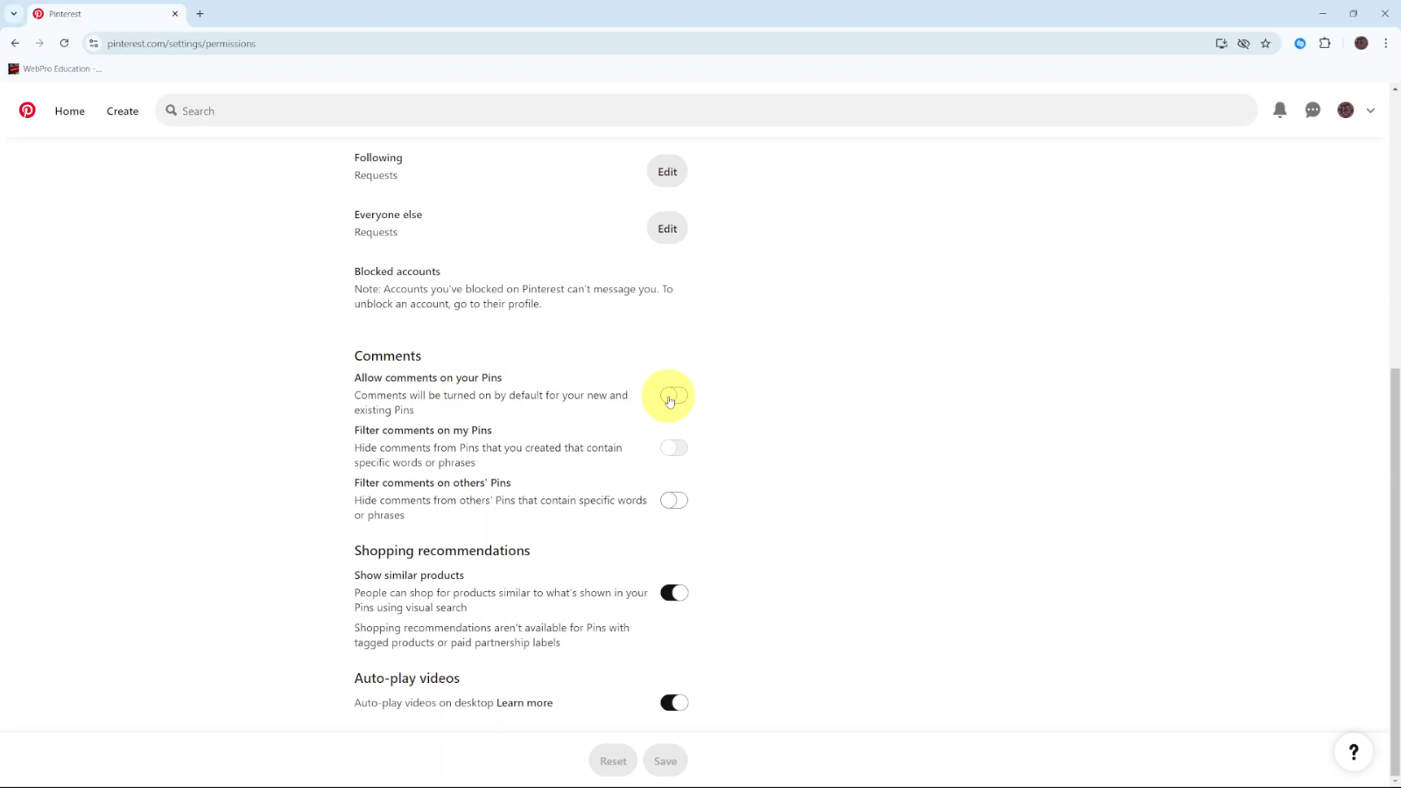Open your profile avatar in Pinterest header
The height and width of the screenshot is (788, 1401).
[x=1346, y=110]
